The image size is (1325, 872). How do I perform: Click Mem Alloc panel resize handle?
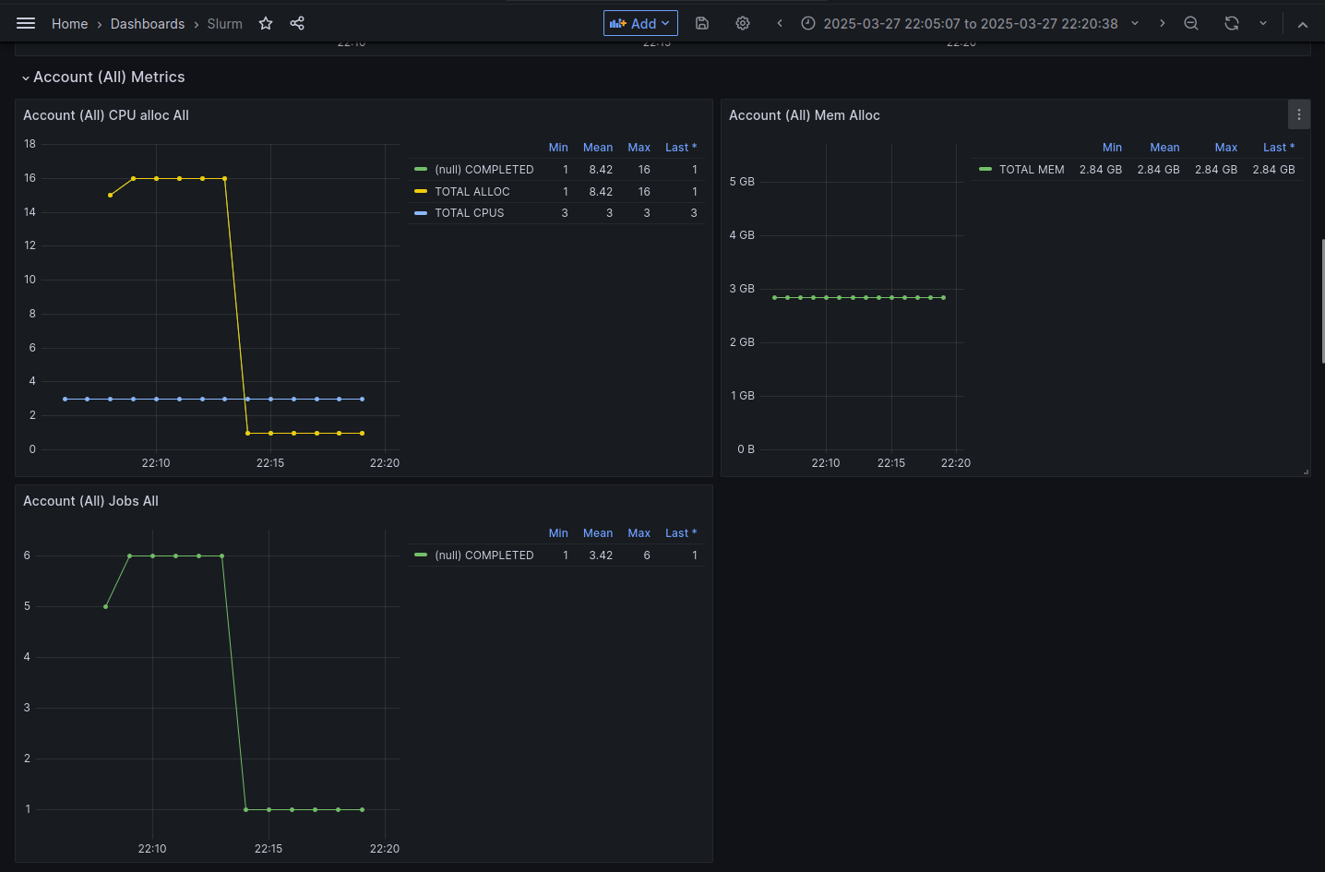click(1306, 472)
